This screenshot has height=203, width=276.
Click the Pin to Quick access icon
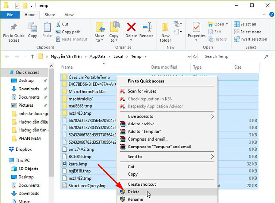(x=14, y=28)
